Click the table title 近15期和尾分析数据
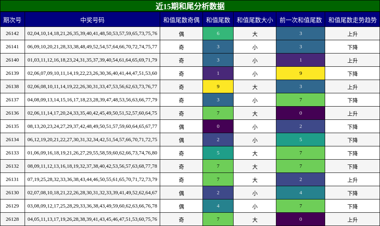This screenshot has width=380, height=226. (190, 6)
